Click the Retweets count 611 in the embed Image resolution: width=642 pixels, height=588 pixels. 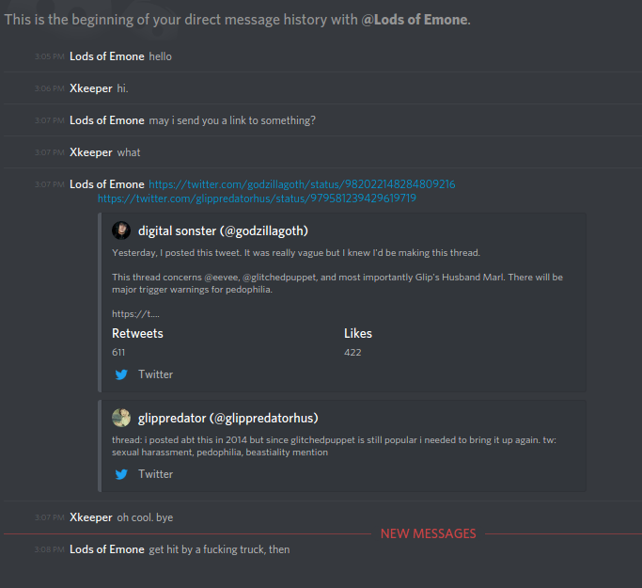[x=118, y=352]
